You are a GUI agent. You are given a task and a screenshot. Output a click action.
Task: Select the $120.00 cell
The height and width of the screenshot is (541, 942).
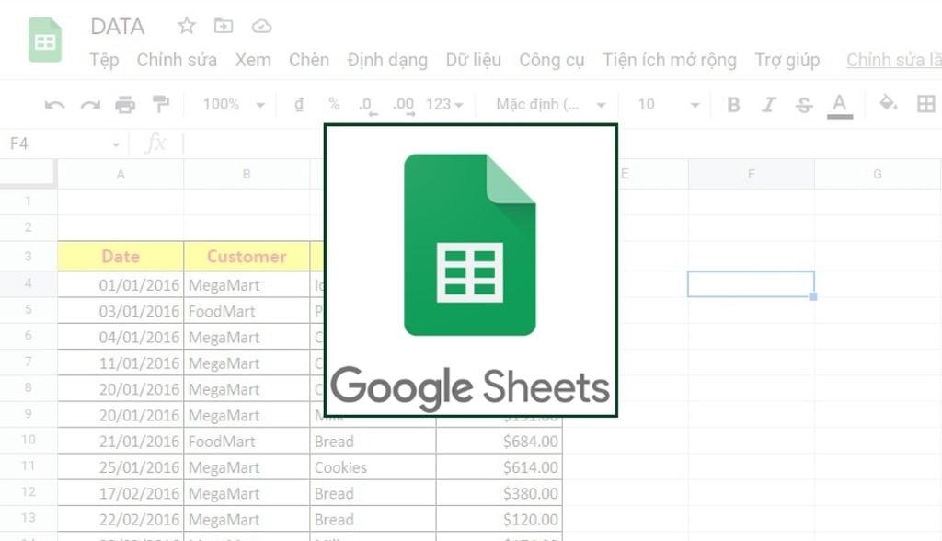[x=499, y=519]
